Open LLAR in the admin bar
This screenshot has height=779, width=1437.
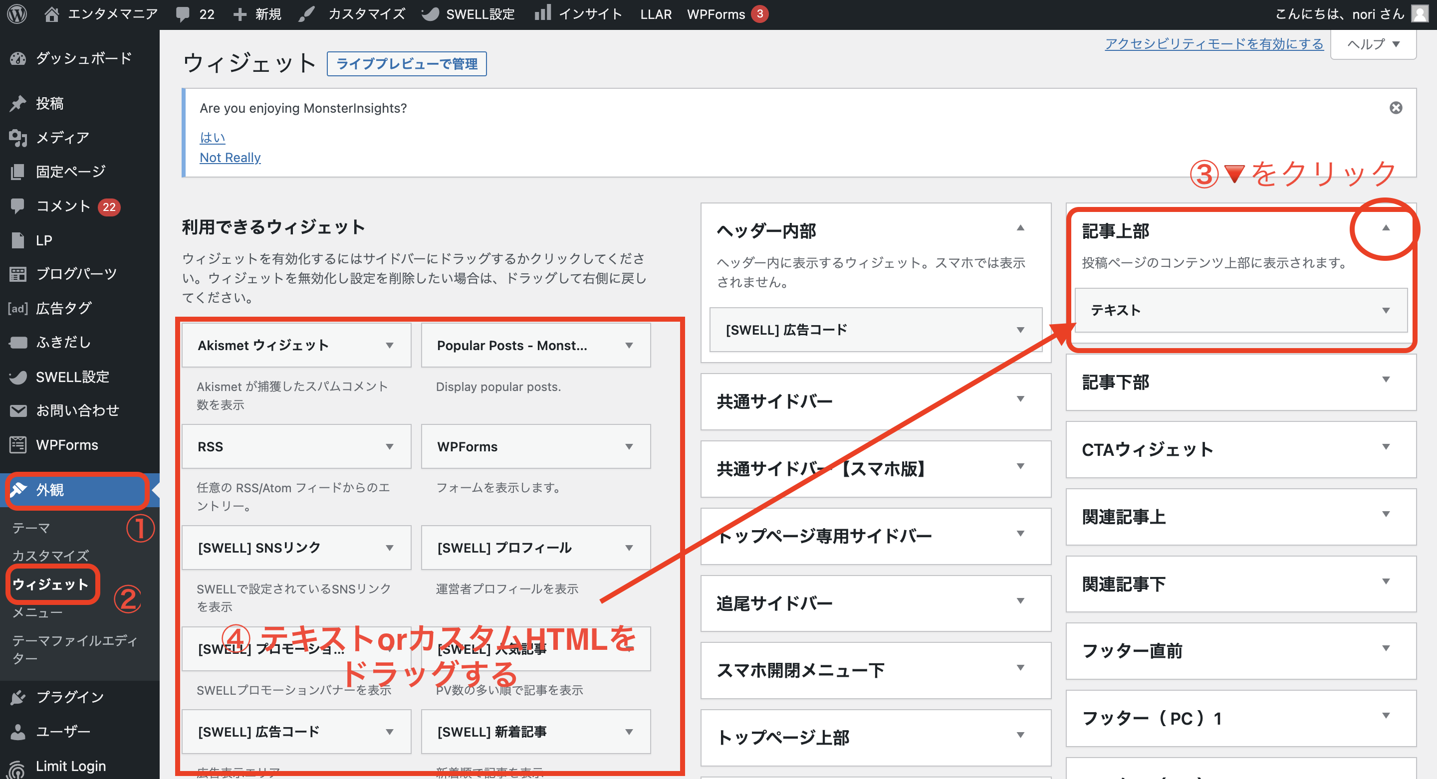coord(656,14)
